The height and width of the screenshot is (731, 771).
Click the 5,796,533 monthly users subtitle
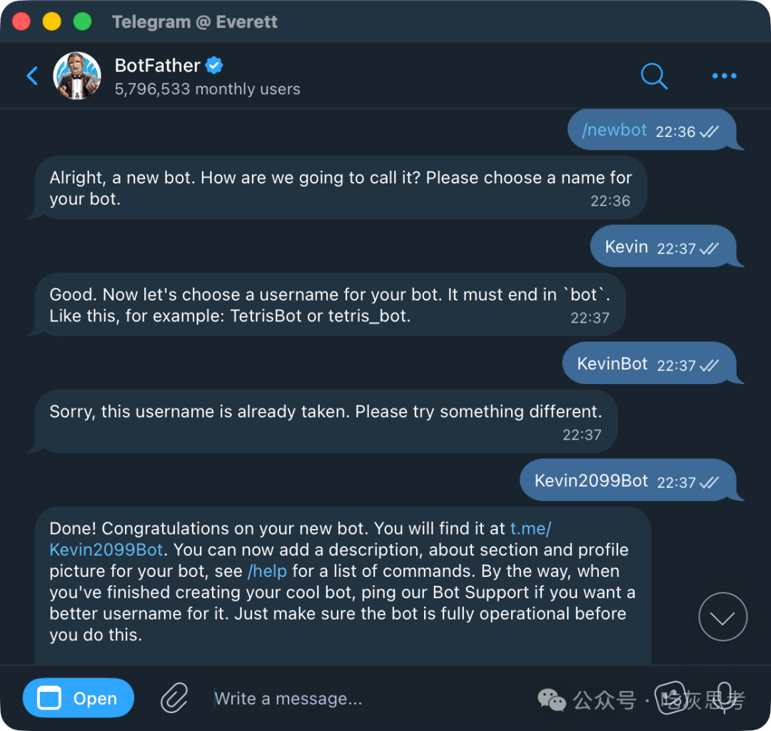(x=207, y=89)
